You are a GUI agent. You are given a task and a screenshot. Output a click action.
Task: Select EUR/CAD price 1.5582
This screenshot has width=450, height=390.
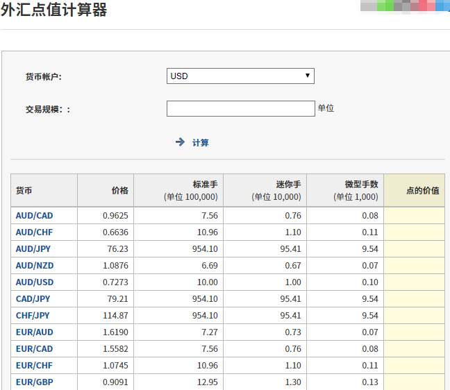coord(115,348)
